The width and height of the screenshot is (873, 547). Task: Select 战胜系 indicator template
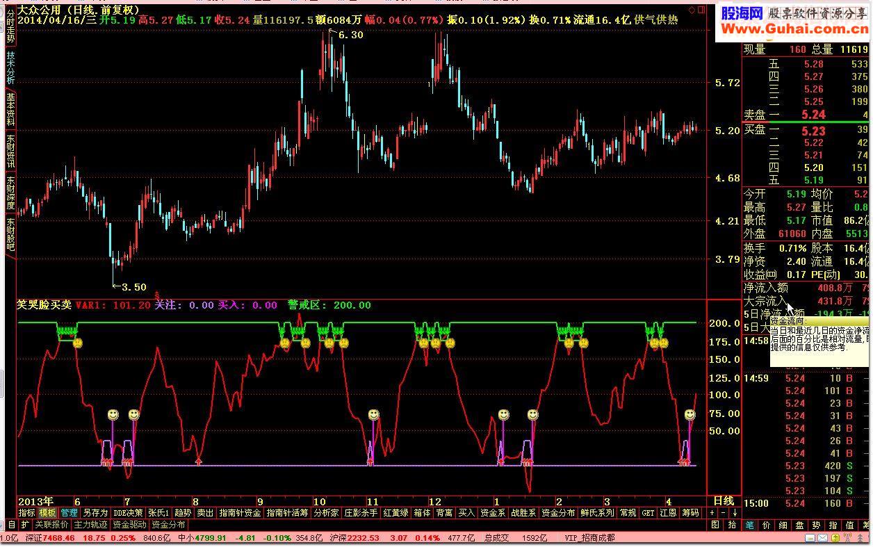coord(523,513)
